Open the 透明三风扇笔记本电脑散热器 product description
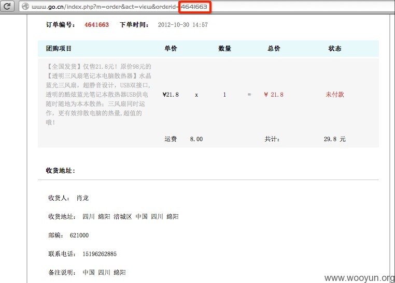 98,95
